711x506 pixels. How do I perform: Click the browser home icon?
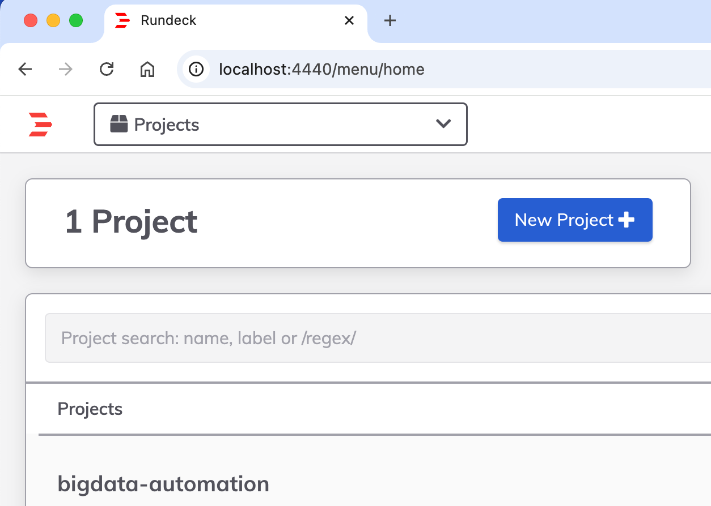pyautogui.click(x=147, y=69)
